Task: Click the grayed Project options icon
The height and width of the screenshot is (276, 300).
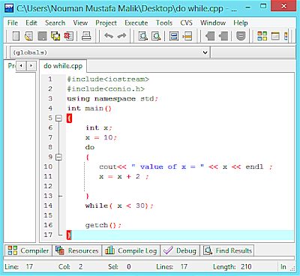Action: (241, 36)
